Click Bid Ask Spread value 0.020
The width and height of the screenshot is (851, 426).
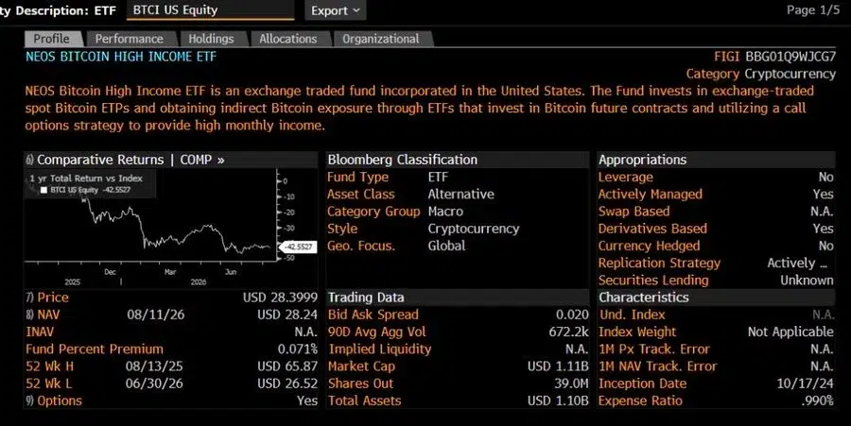572,315
